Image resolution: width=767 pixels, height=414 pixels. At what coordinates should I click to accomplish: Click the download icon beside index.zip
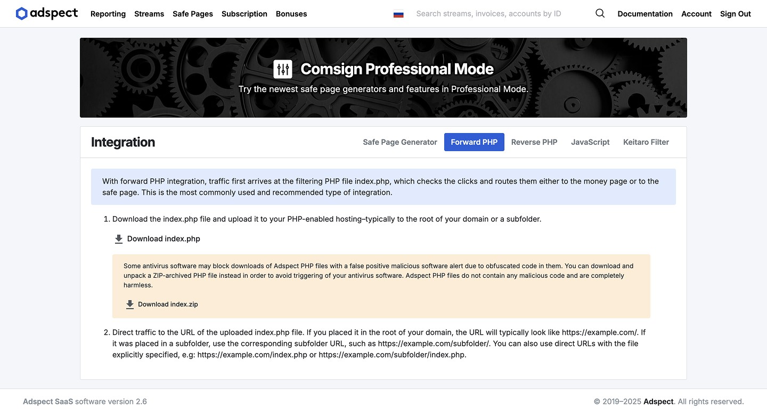(x=129, y=304)
